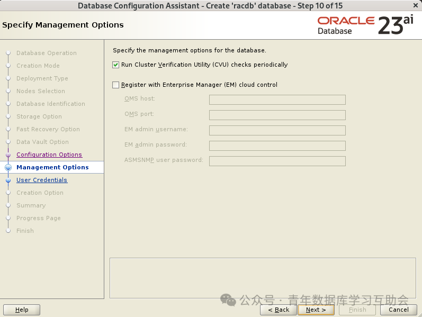Cancel the database creation wizard
The width and height of the screenshot is (422, 317).
(x=399, y=310)
